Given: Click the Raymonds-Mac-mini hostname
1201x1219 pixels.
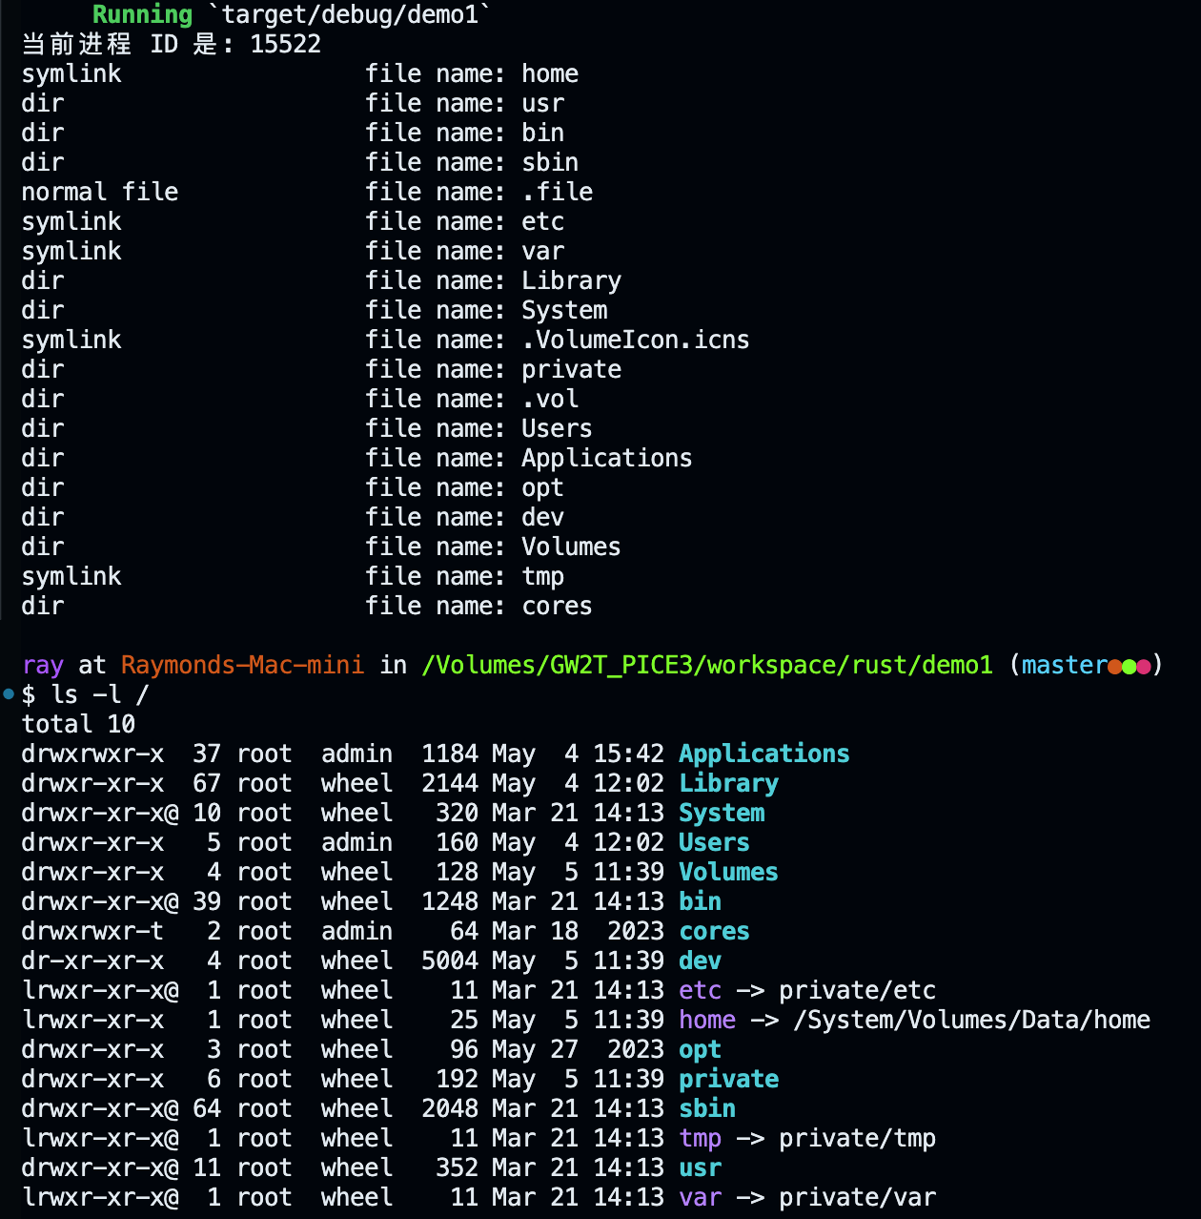Looking at the screenshot, I should click(242, 665).
